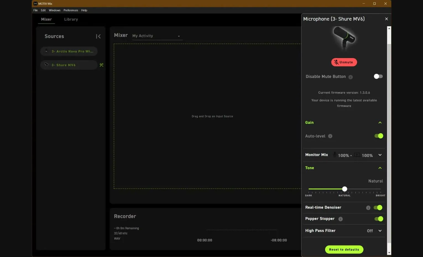Collapse the Tone section chevron
The height and width of the screenshot is (257, 423).
point(380,168)
